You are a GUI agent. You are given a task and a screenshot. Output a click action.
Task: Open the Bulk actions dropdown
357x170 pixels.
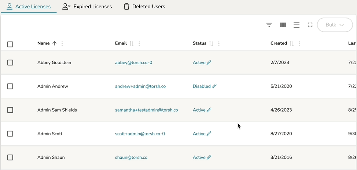(x=334, y=25)
